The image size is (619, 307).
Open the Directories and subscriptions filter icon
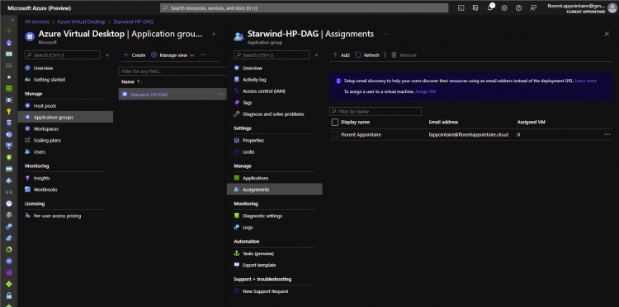pos(475,8)
